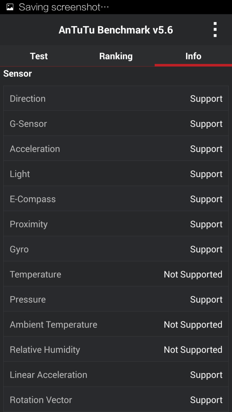Tap the screenshot notification image icon
Screen dimensions: 232x412
pos(10,7)
